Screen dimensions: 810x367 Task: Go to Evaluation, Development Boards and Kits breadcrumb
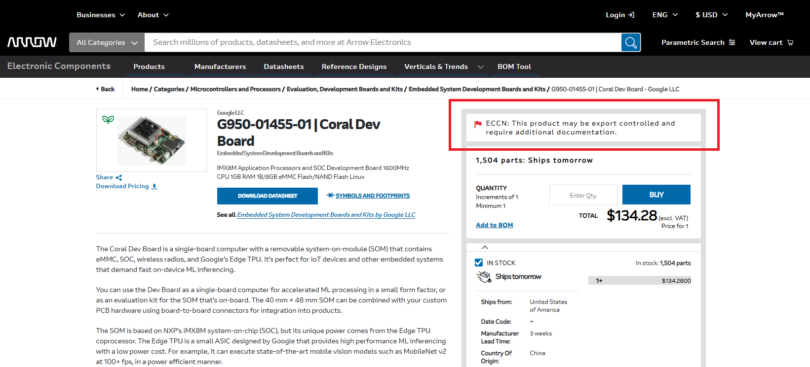345,89
